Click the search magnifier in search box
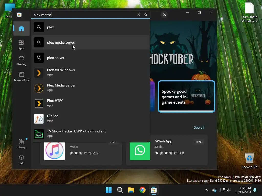 (x=146, y=15)
